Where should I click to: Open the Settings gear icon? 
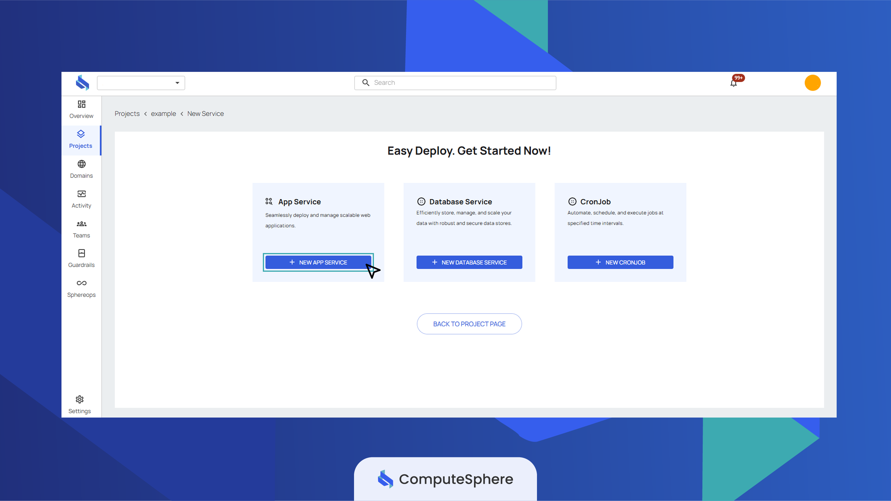(x=80, y=399)
